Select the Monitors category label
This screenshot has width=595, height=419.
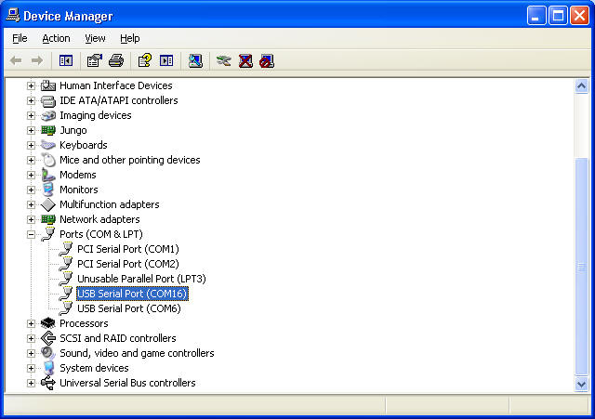78,190
